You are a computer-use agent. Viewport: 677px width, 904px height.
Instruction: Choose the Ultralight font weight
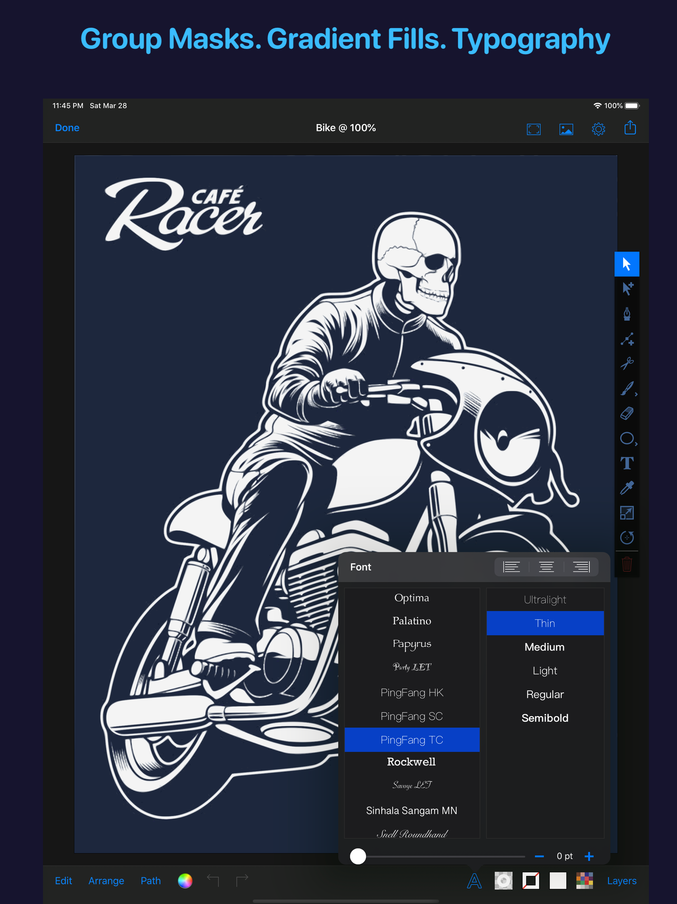point(545,600)
